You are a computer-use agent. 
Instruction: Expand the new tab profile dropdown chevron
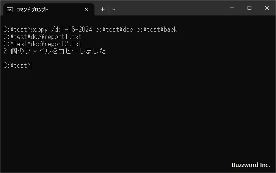click(x=114, y=9)
